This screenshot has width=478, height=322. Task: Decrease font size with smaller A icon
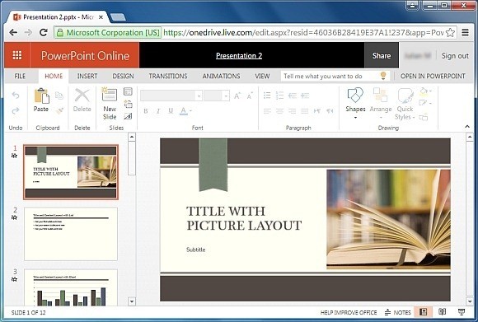pos(250,96)
